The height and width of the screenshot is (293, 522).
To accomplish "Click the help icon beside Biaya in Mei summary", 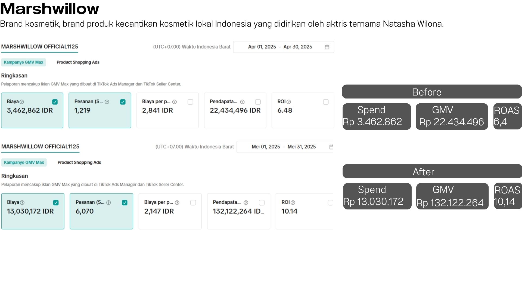I will coord(22,202).
